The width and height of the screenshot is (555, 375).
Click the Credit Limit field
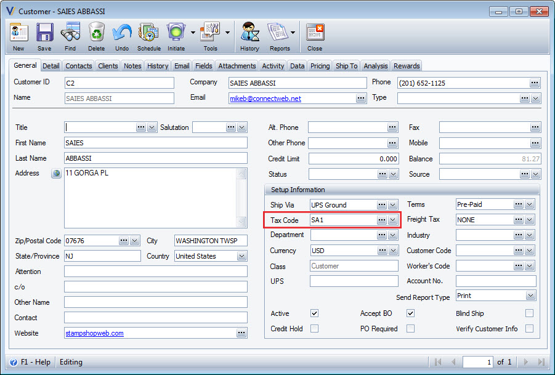(354, 159)
